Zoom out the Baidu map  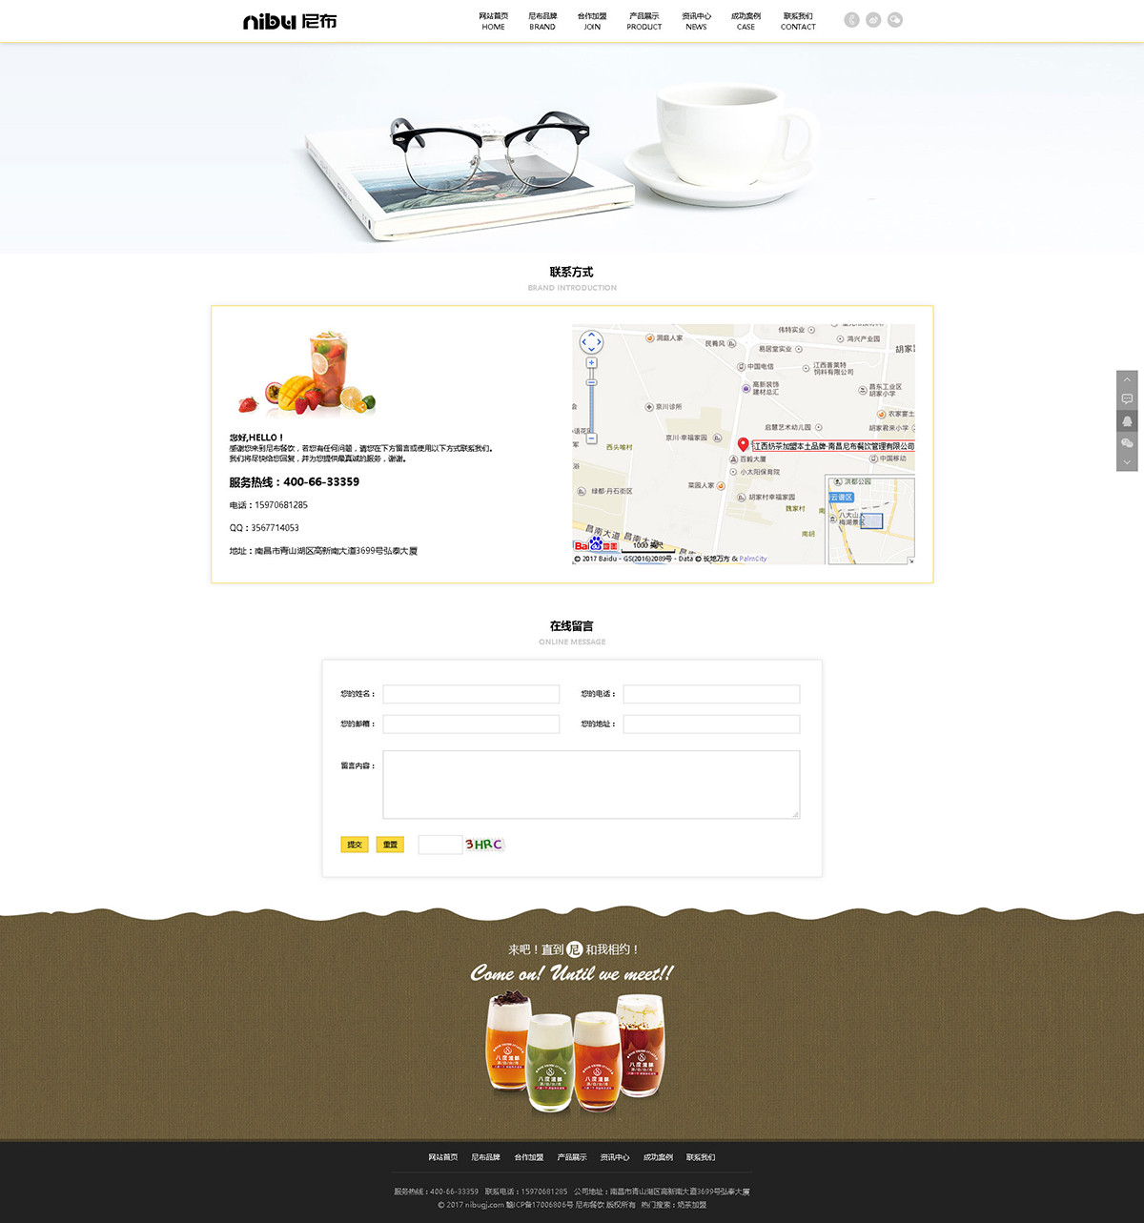tap(591, 438)
